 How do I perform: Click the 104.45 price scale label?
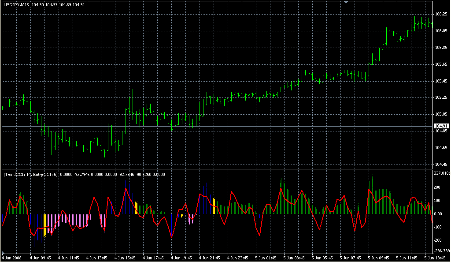[441, 165]
